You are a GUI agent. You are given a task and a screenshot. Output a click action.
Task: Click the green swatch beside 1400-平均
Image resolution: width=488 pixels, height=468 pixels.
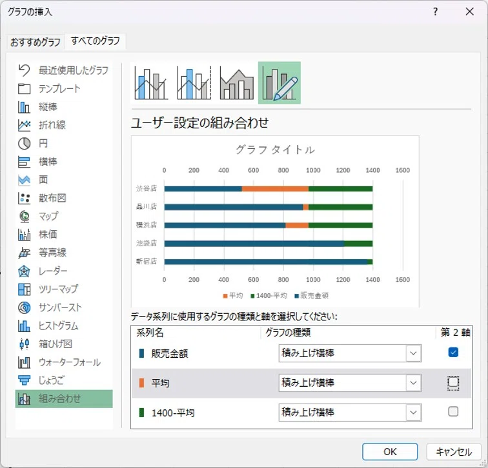[x=141, y=413]
